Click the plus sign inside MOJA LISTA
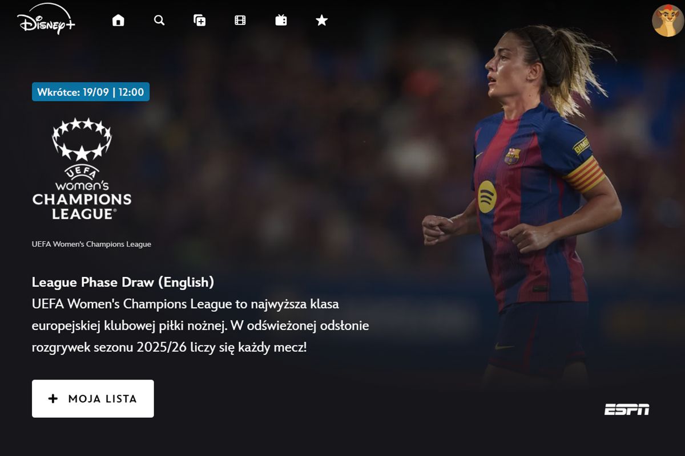685x456 pixels. (53, 398)
